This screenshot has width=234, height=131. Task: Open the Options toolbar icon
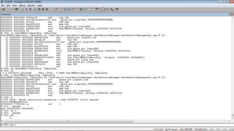click(117, 9)
